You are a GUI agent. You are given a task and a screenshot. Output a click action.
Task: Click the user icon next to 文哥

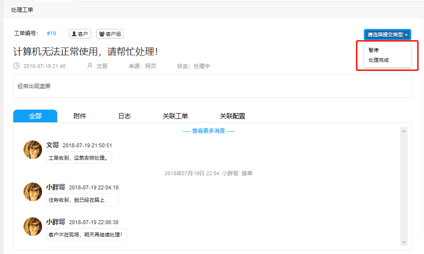90,66
